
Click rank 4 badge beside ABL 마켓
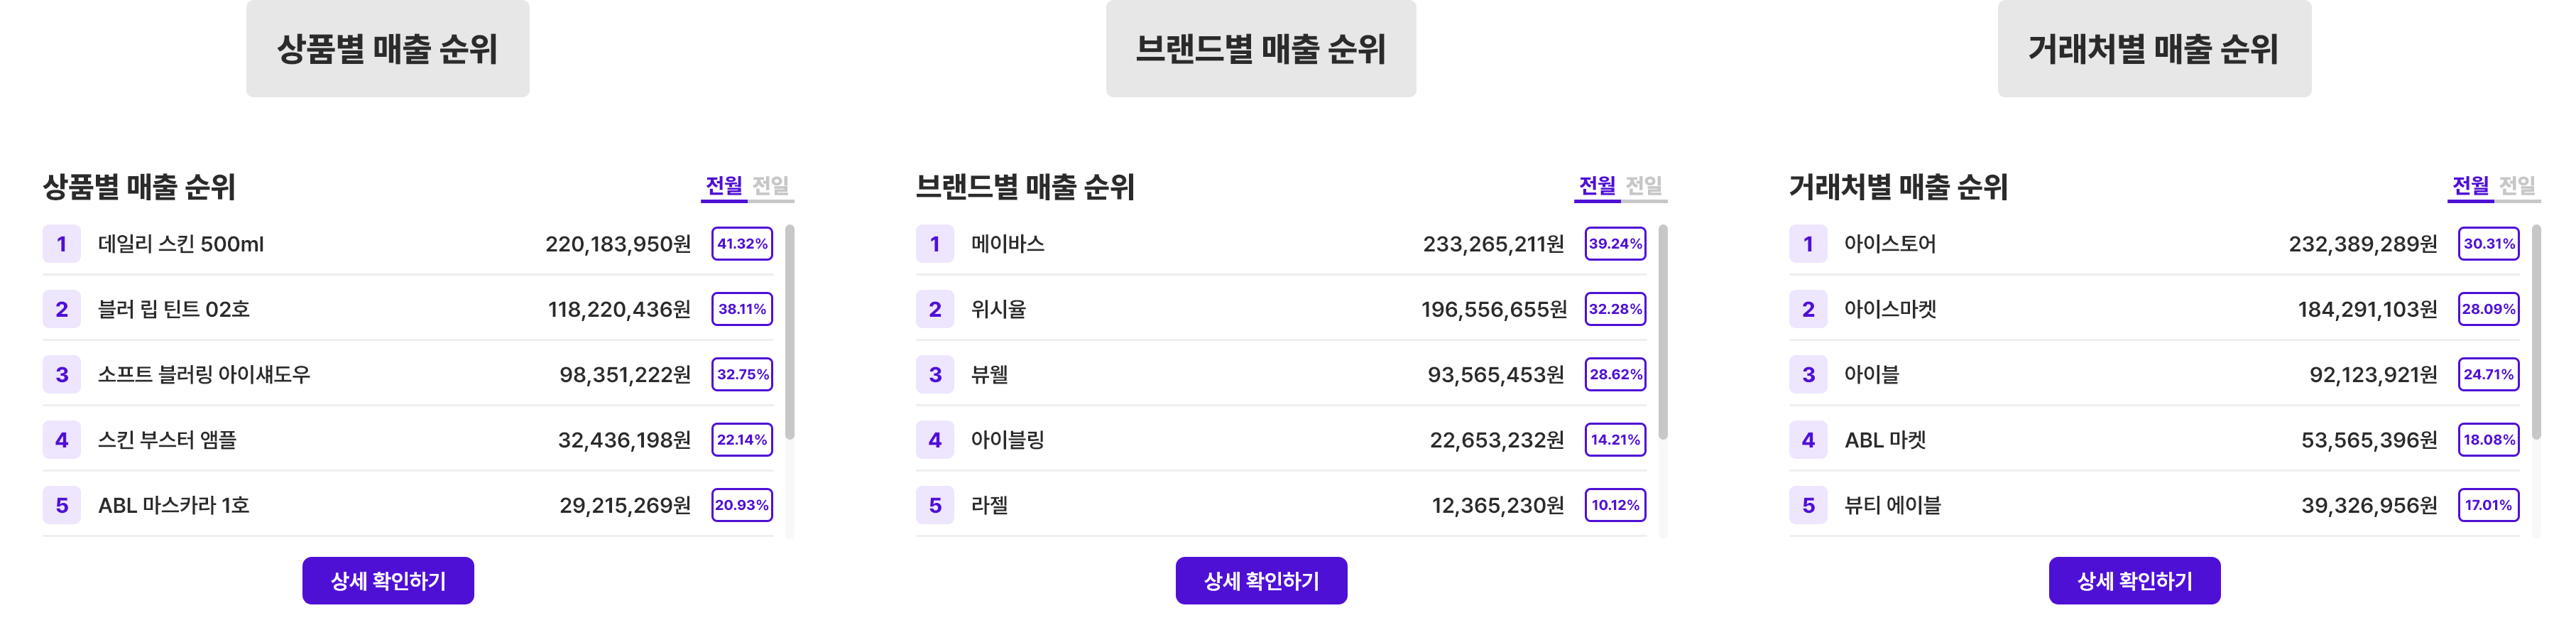click(x=1807, y=440)
